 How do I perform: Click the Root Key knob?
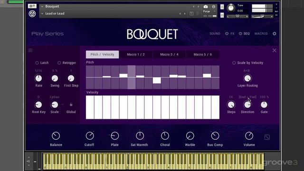coord(38,104)
